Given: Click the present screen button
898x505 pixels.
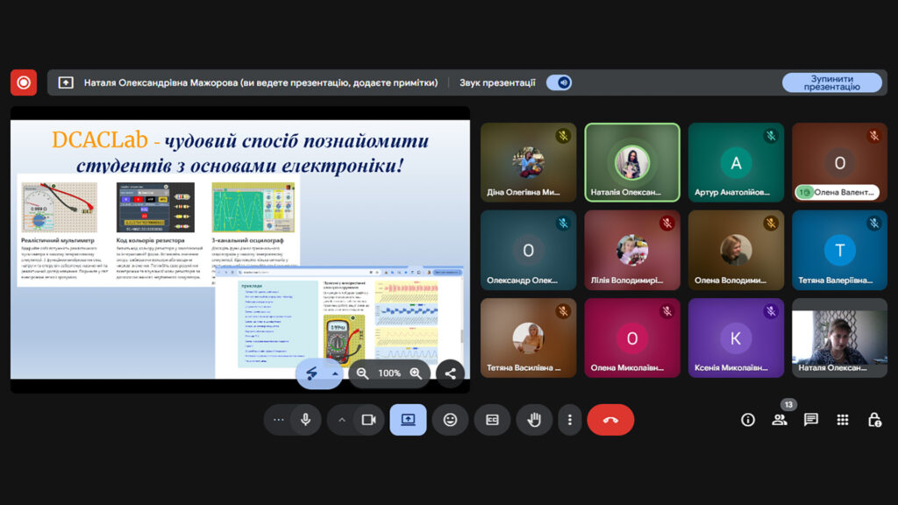Looking at the screenshot, I should point(408,420).
